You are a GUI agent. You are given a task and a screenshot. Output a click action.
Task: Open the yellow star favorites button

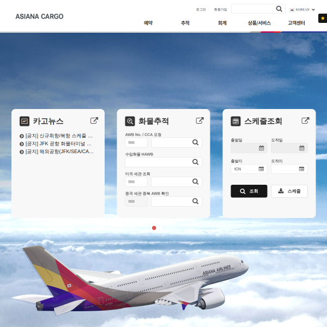coord(323,18)
